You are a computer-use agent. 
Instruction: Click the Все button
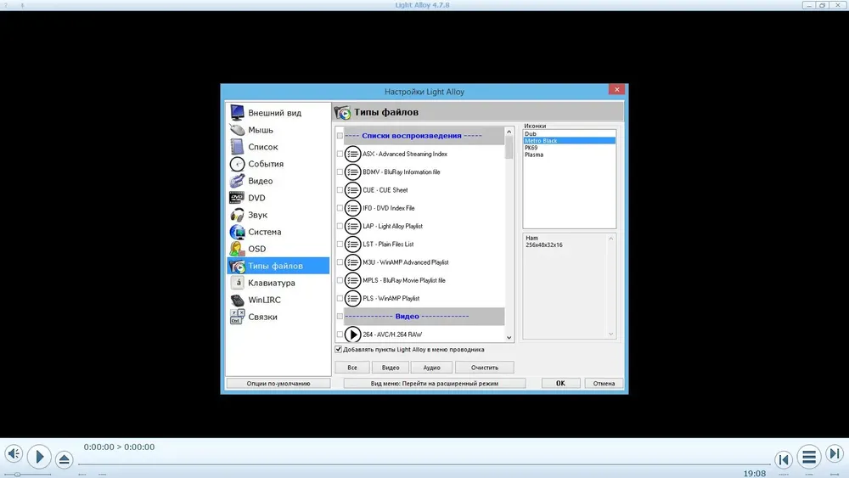point(352,368)
